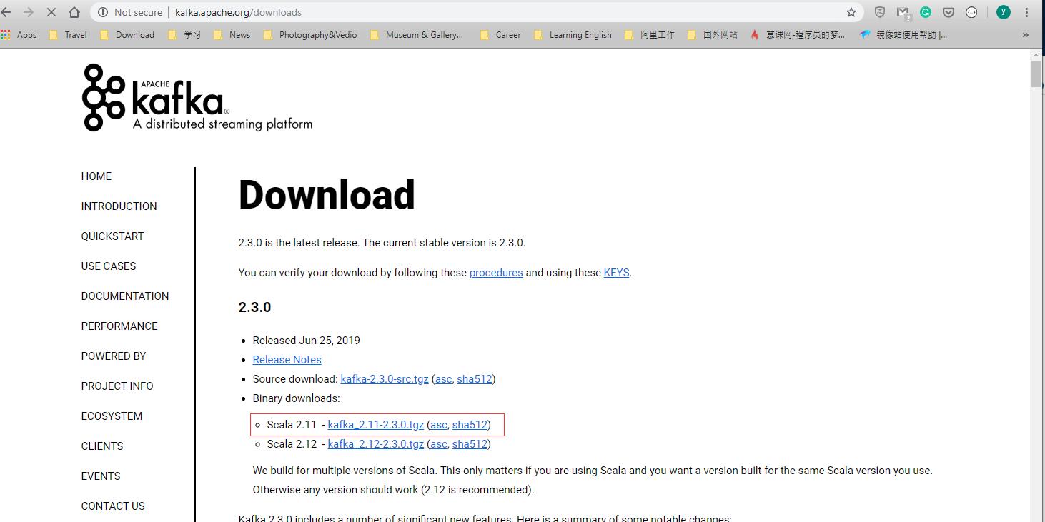Open asc link for Scala 2.11
Image resolution: width=1045 pixels, height=522 pixels.
438,425
